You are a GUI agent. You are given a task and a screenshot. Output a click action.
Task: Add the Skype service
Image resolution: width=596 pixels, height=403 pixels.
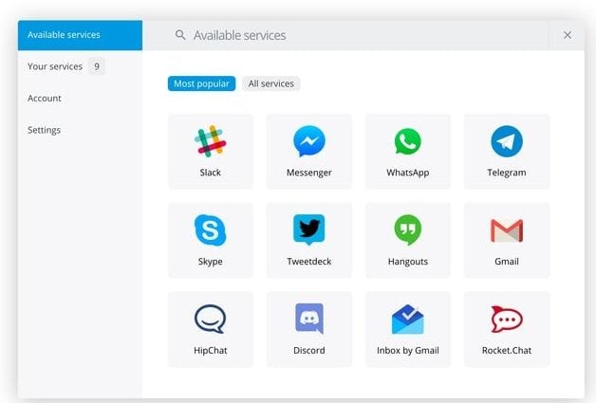point(210,240)
